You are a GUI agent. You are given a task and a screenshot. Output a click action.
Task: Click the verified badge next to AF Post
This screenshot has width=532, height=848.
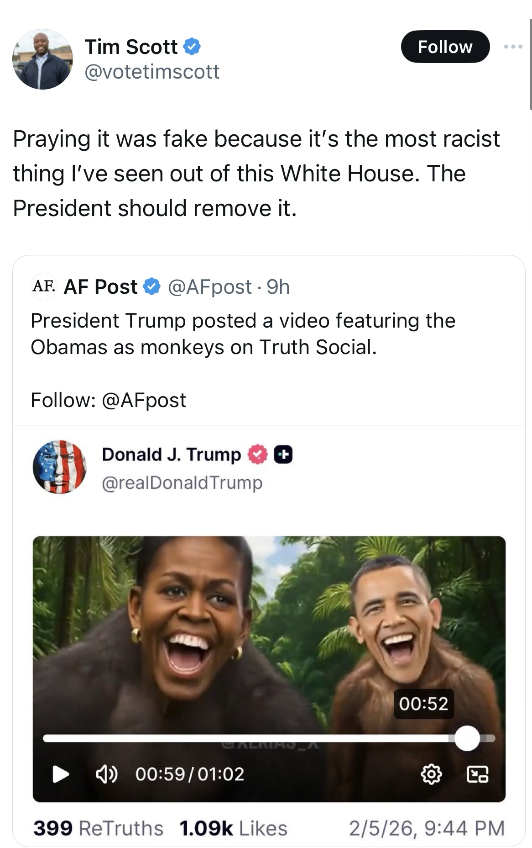pyautogui.click(x=152, y=286)
